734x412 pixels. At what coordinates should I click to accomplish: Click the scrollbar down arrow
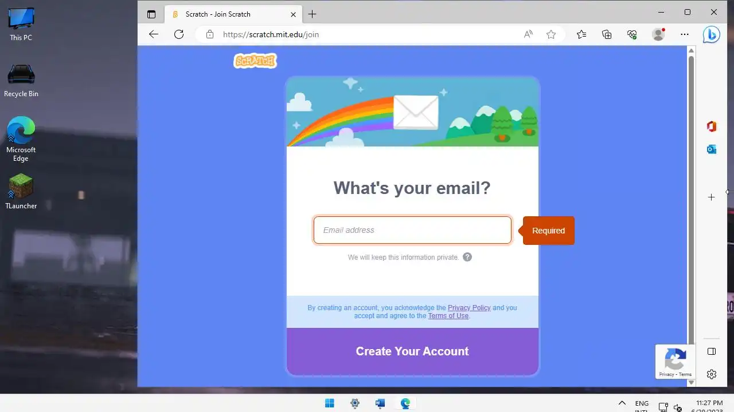tap(691, 382)
